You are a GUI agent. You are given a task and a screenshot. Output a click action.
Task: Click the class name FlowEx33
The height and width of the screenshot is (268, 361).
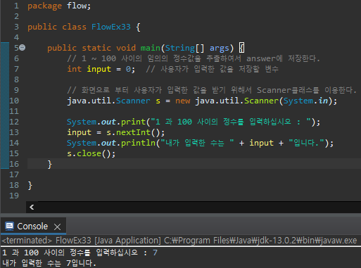tap(111, 27)
